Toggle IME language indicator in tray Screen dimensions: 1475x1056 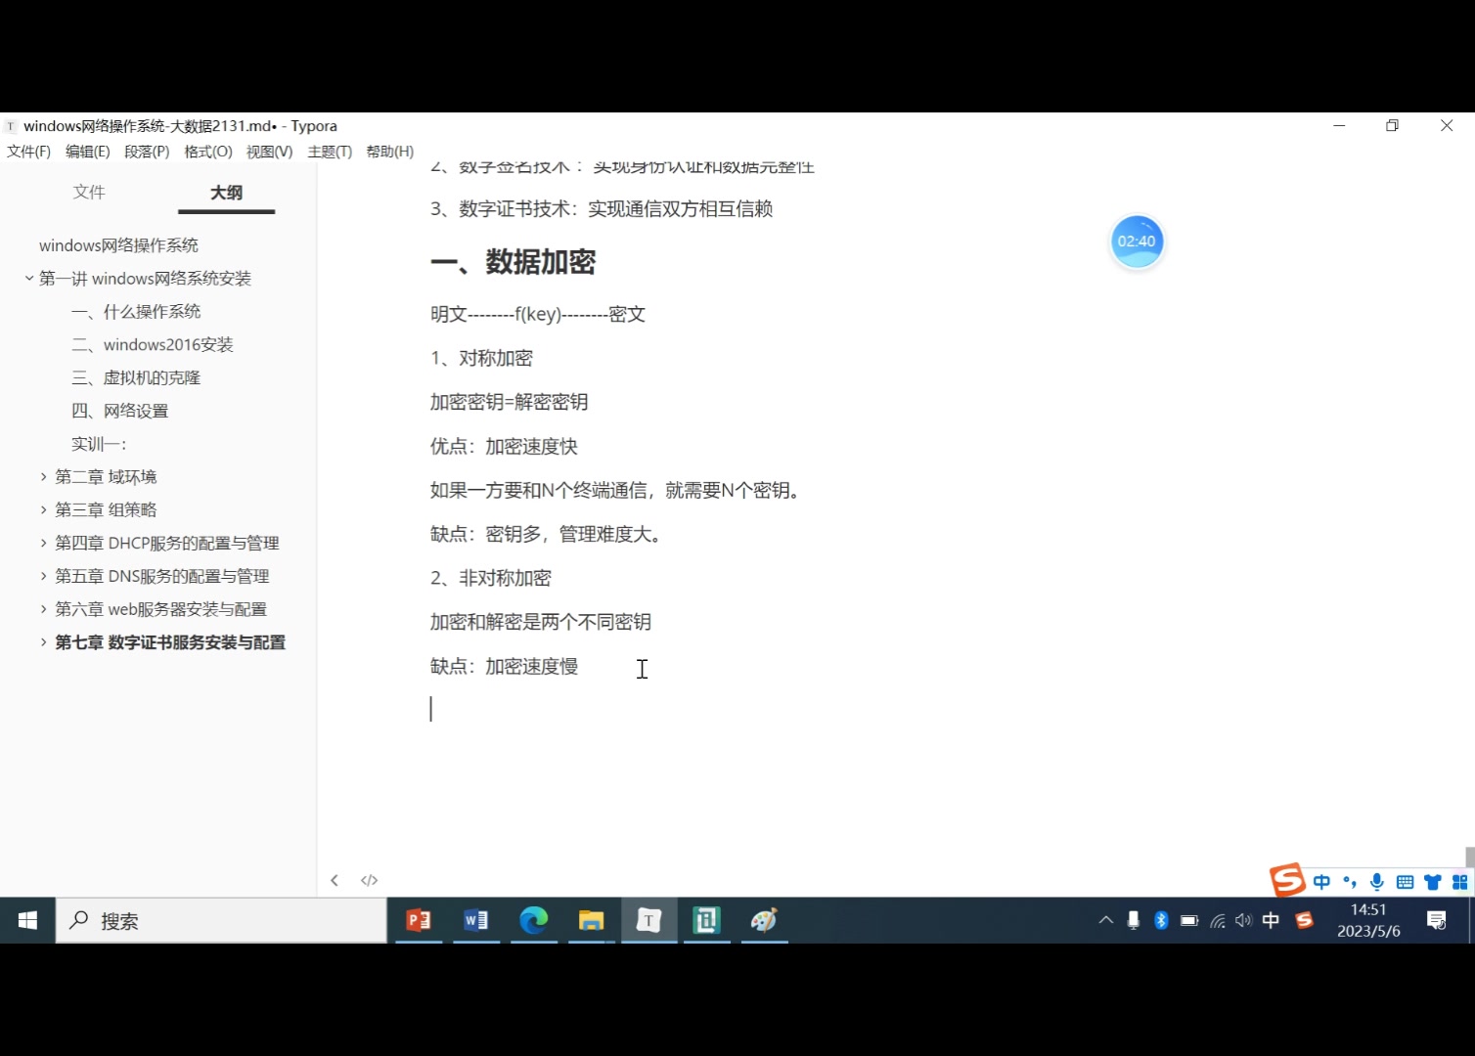(1271, 920)
